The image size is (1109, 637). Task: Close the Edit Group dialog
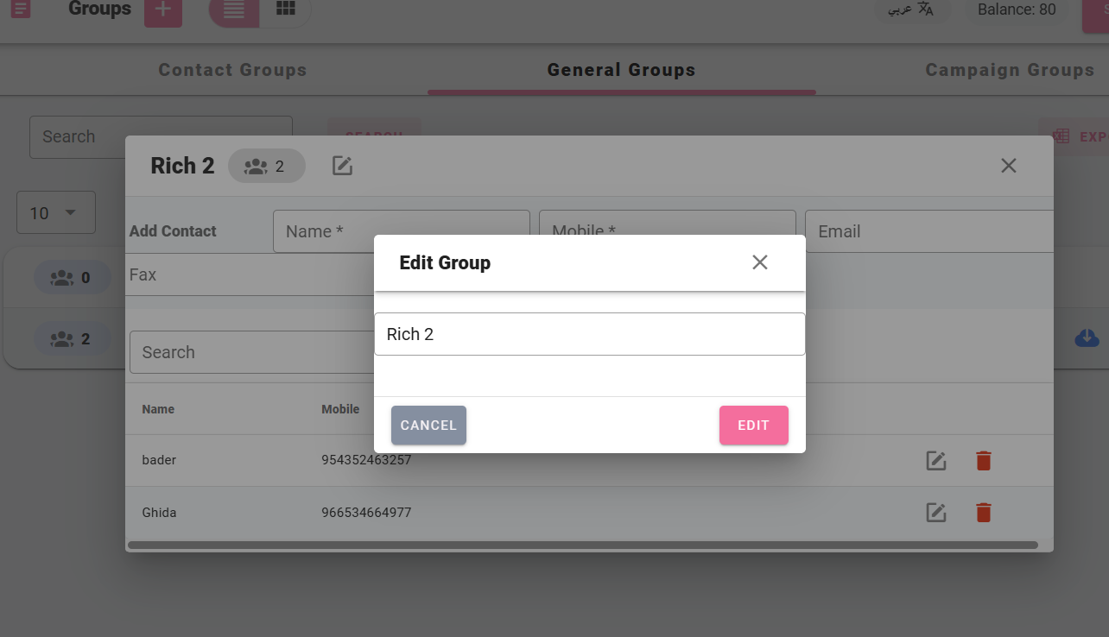760,262
